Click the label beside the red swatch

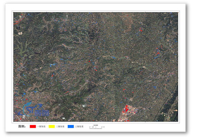[41, 126]
